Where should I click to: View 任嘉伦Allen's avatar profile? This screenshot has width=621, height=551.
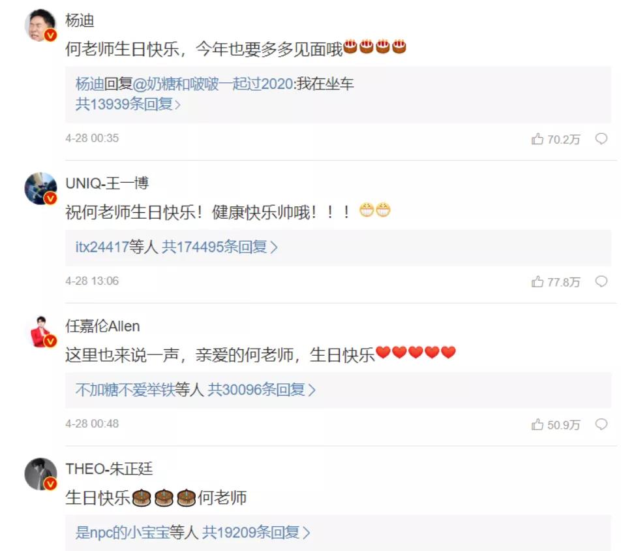tap(41, 332)
